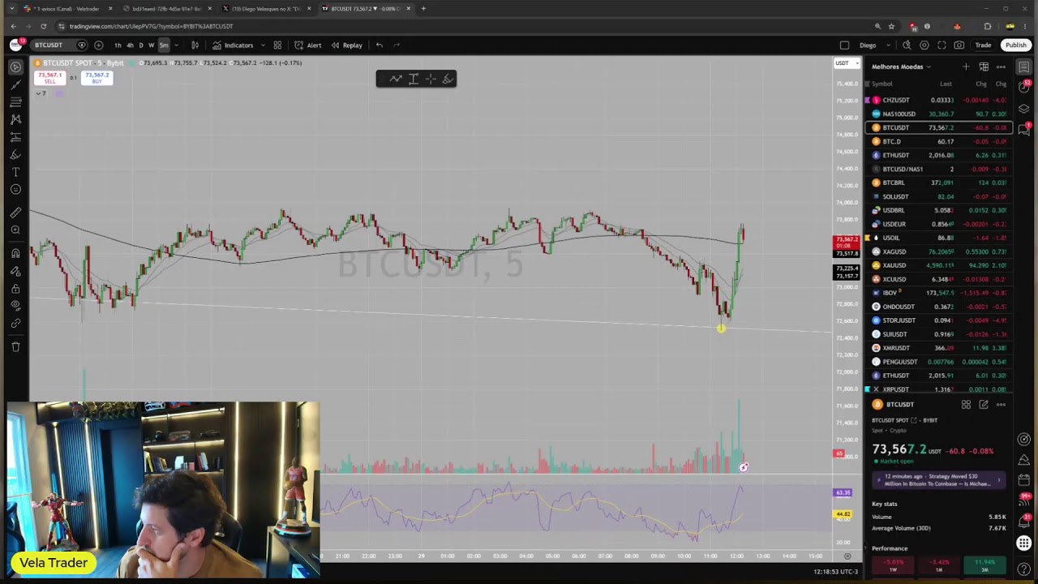The height and width of the screenshot is (584, 1038).
Task: Open the Help Center question mark icon
Action: [x=1024, y=569]
